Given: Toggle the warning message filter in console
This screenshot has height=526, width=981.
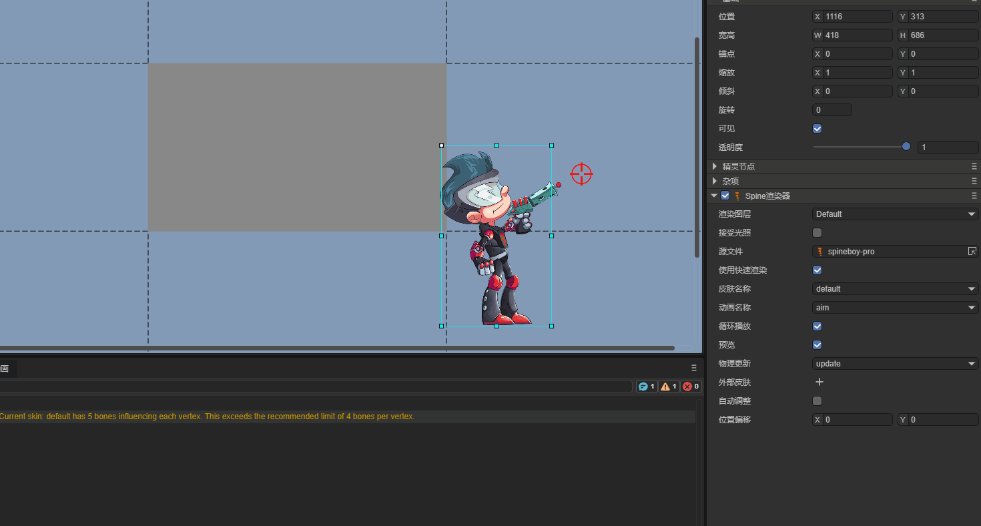Looking at the screenshot, I should click(669, 386).
